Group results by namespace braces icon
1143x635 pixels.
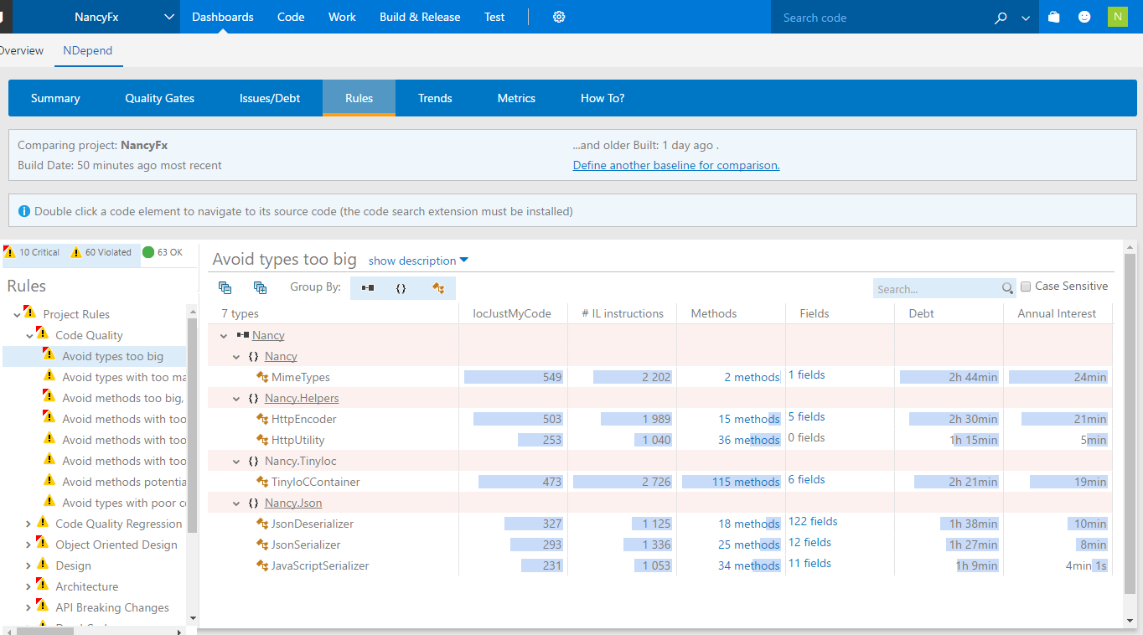pos(401,287)
